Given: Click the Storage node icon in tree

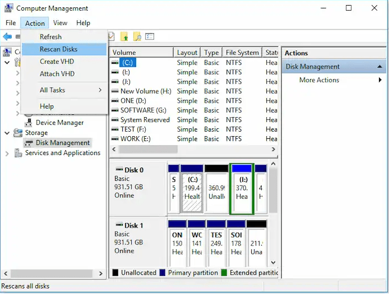Looking at the screenshot, I should click(x=18, y=133).
